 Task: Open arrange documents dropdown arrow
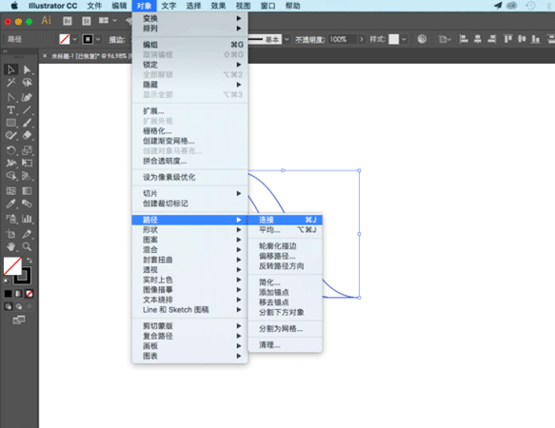tap(114, 21)
